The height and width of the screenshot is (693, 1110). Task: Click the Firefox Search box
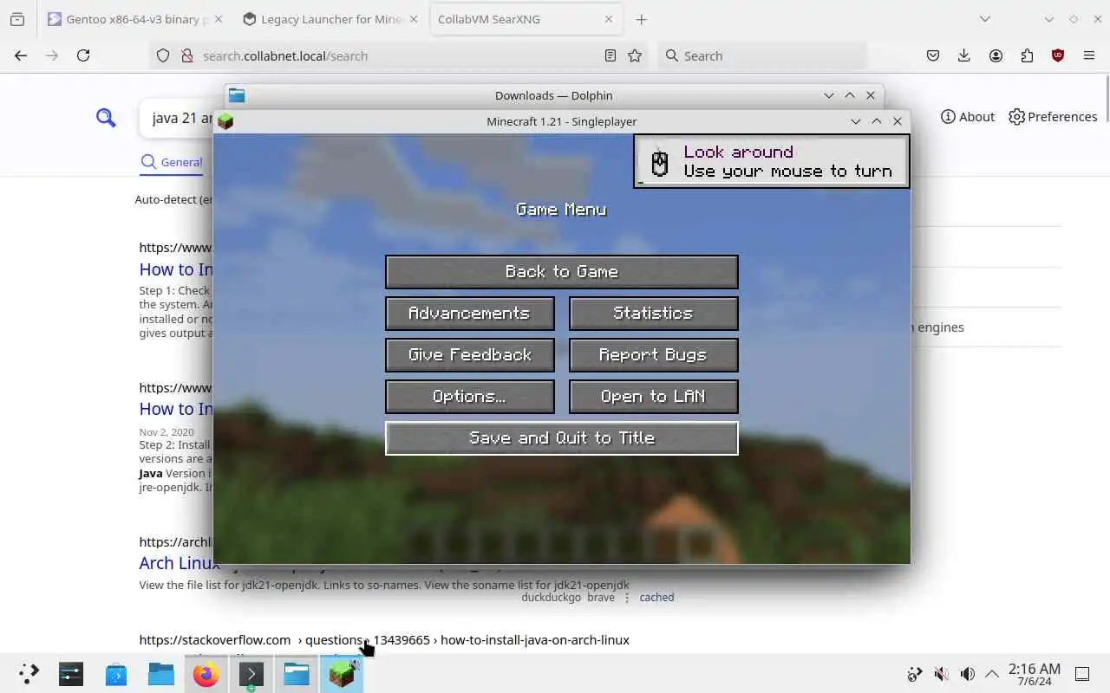tap(761, 55)
